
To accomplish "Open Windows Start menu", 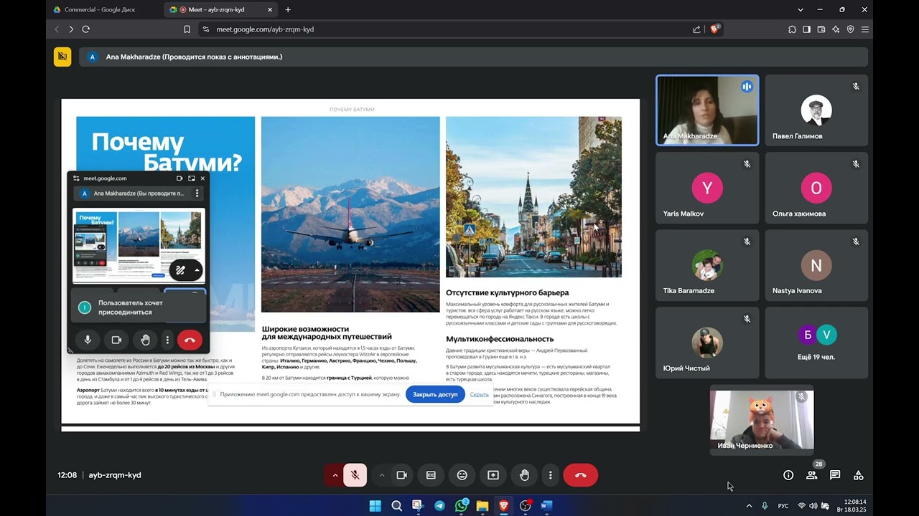I will coord(375,506).
